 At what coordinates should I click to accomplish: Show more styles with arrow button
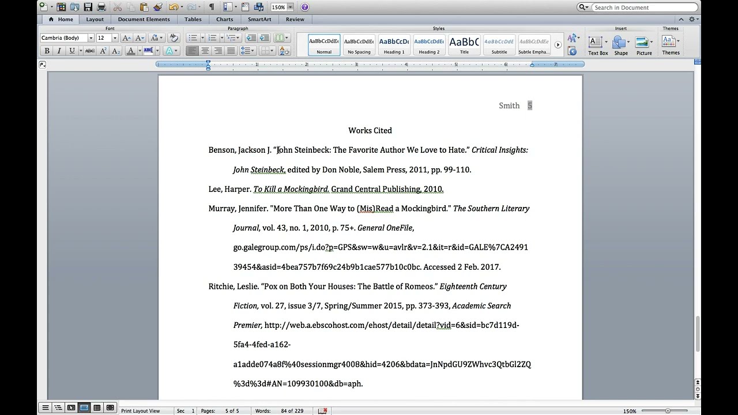coord(558,45)
